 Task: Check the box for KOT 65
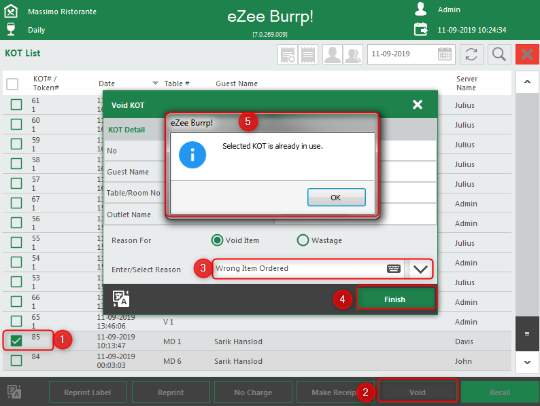click(x=16, y=321)
